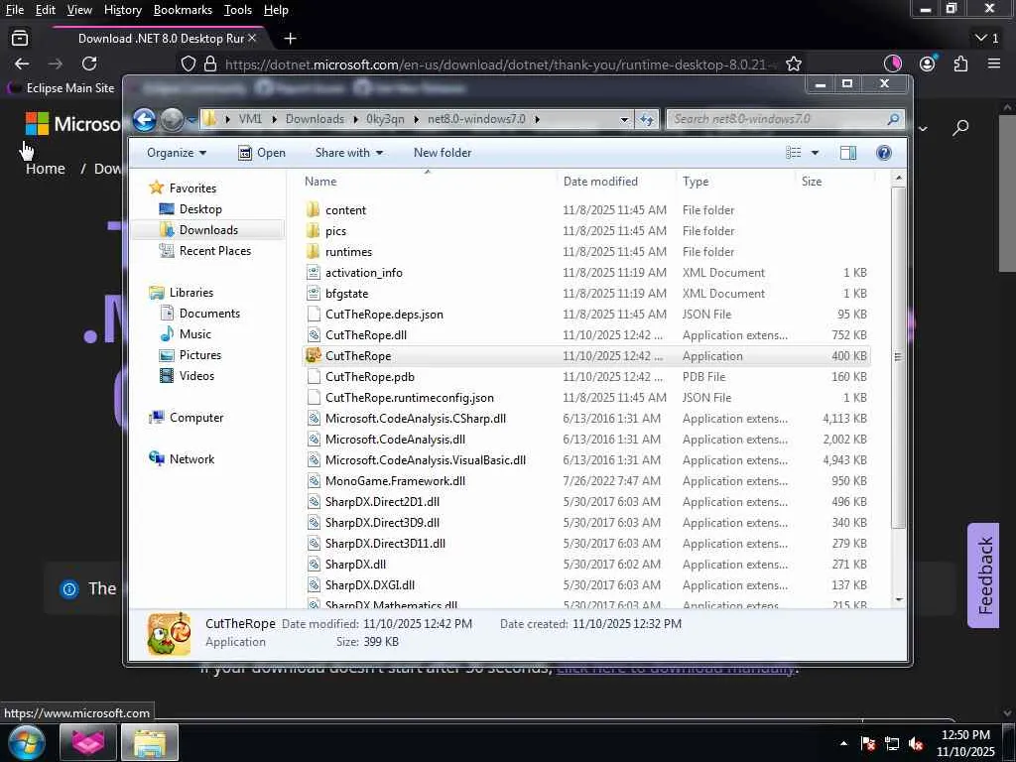Show hidden tray icons arrow
This screenshot has width=1016, height=762.
(x=843, y=744)
